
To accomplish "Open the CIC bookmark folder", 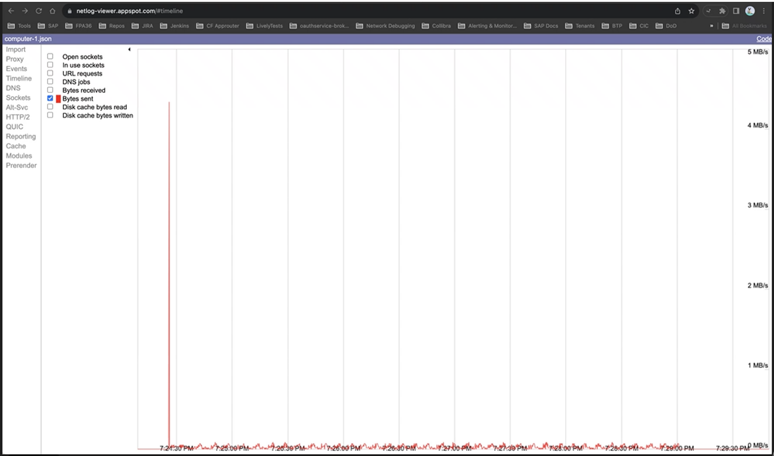I will coord(639,26).
